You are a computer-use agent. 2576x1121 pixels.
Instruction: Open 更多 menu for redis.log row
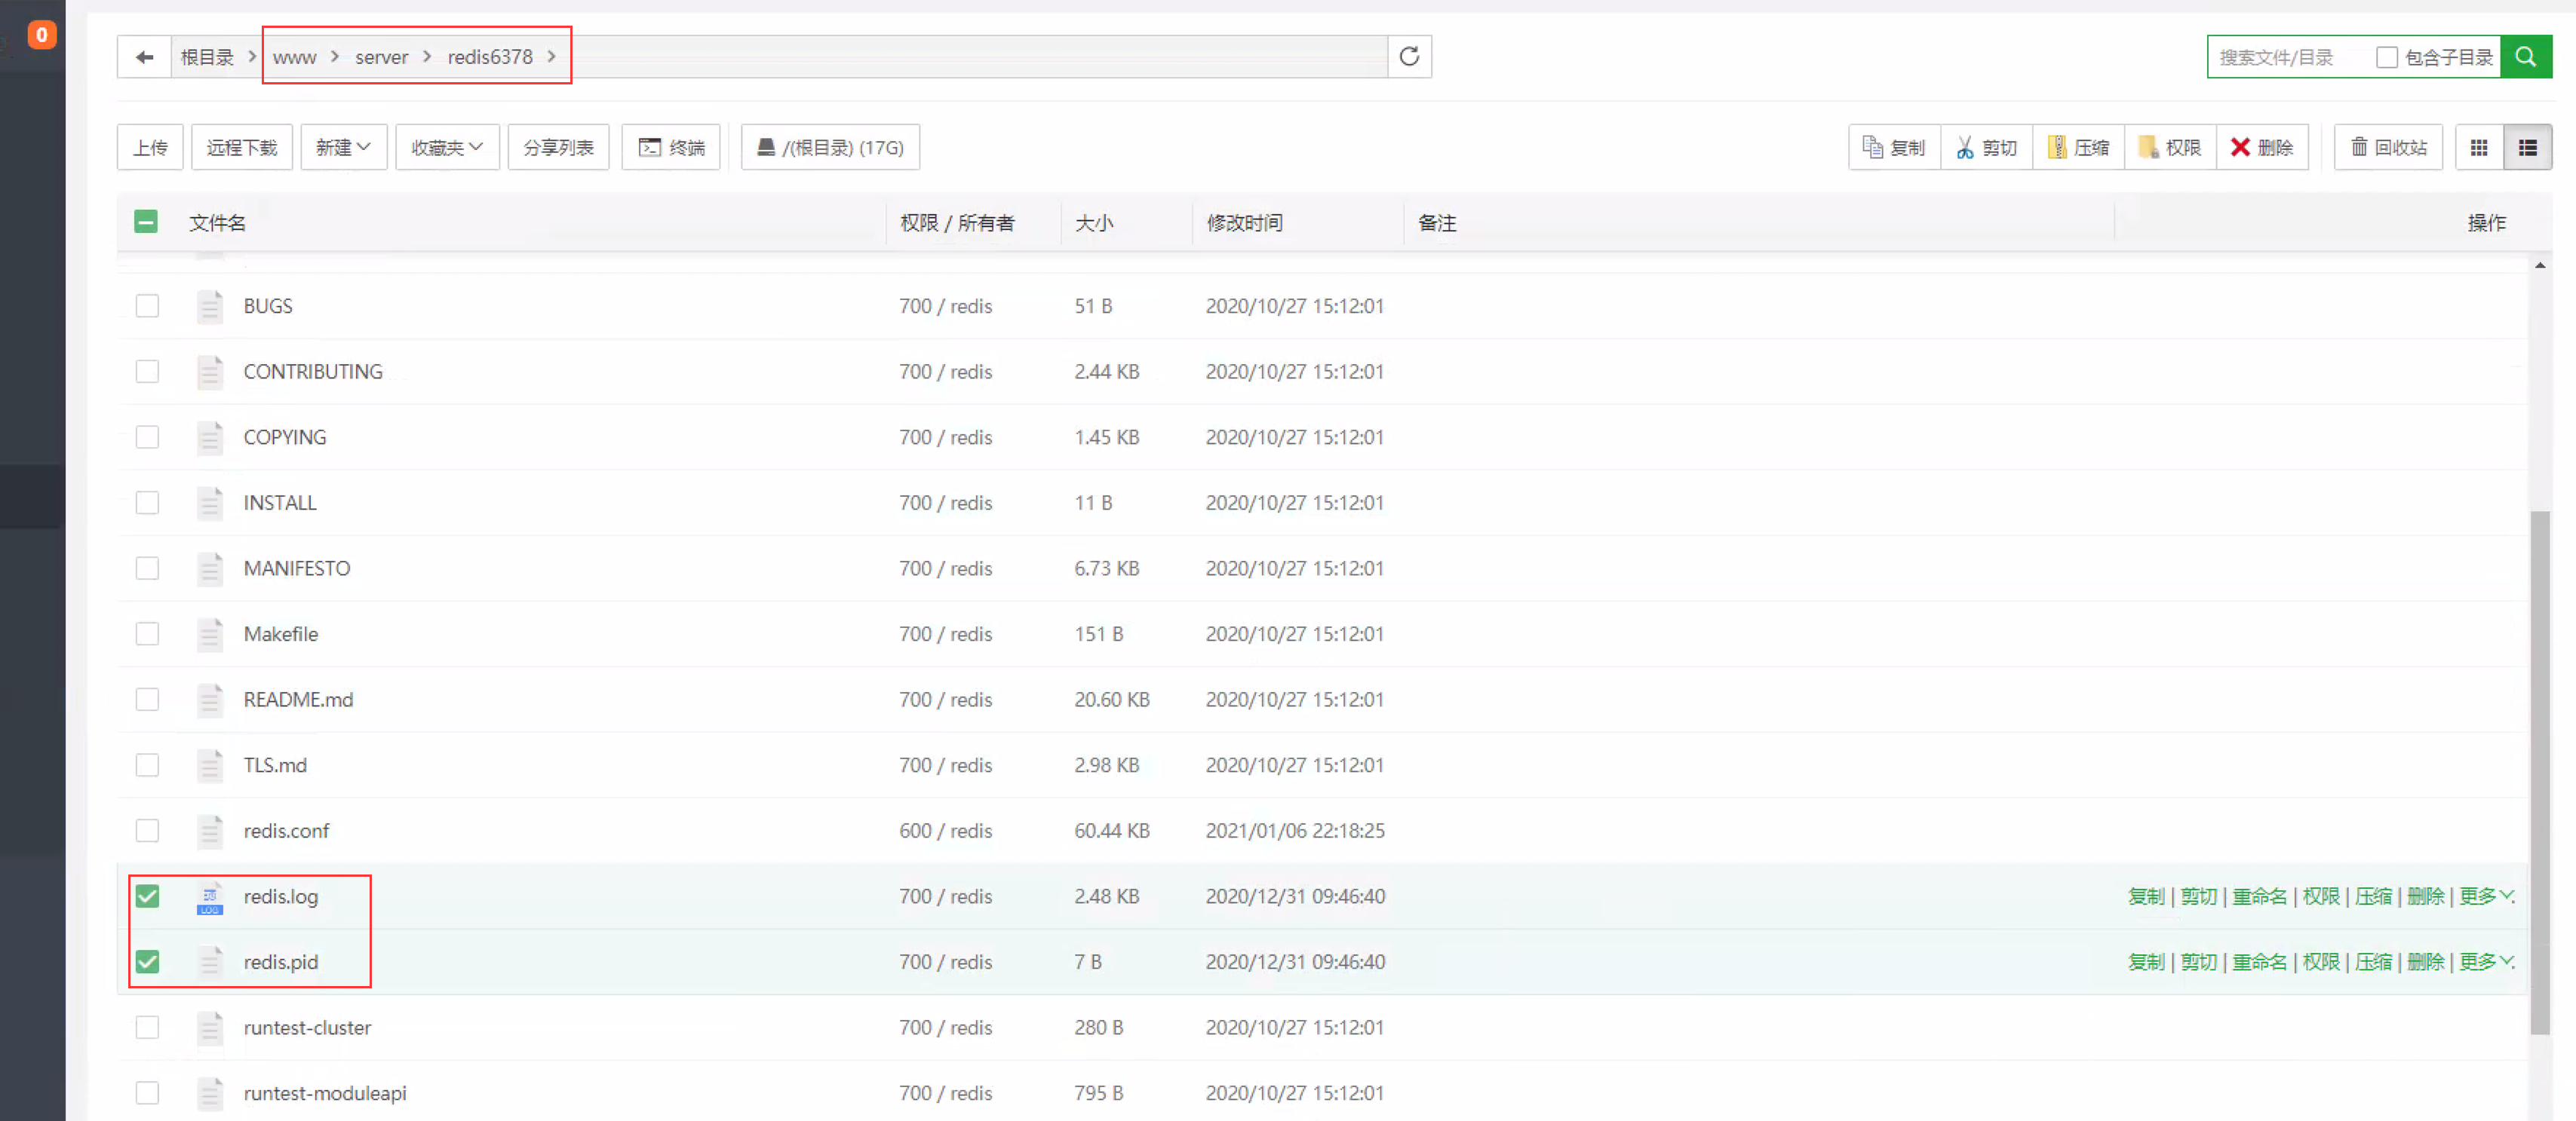pos(2486,896)
